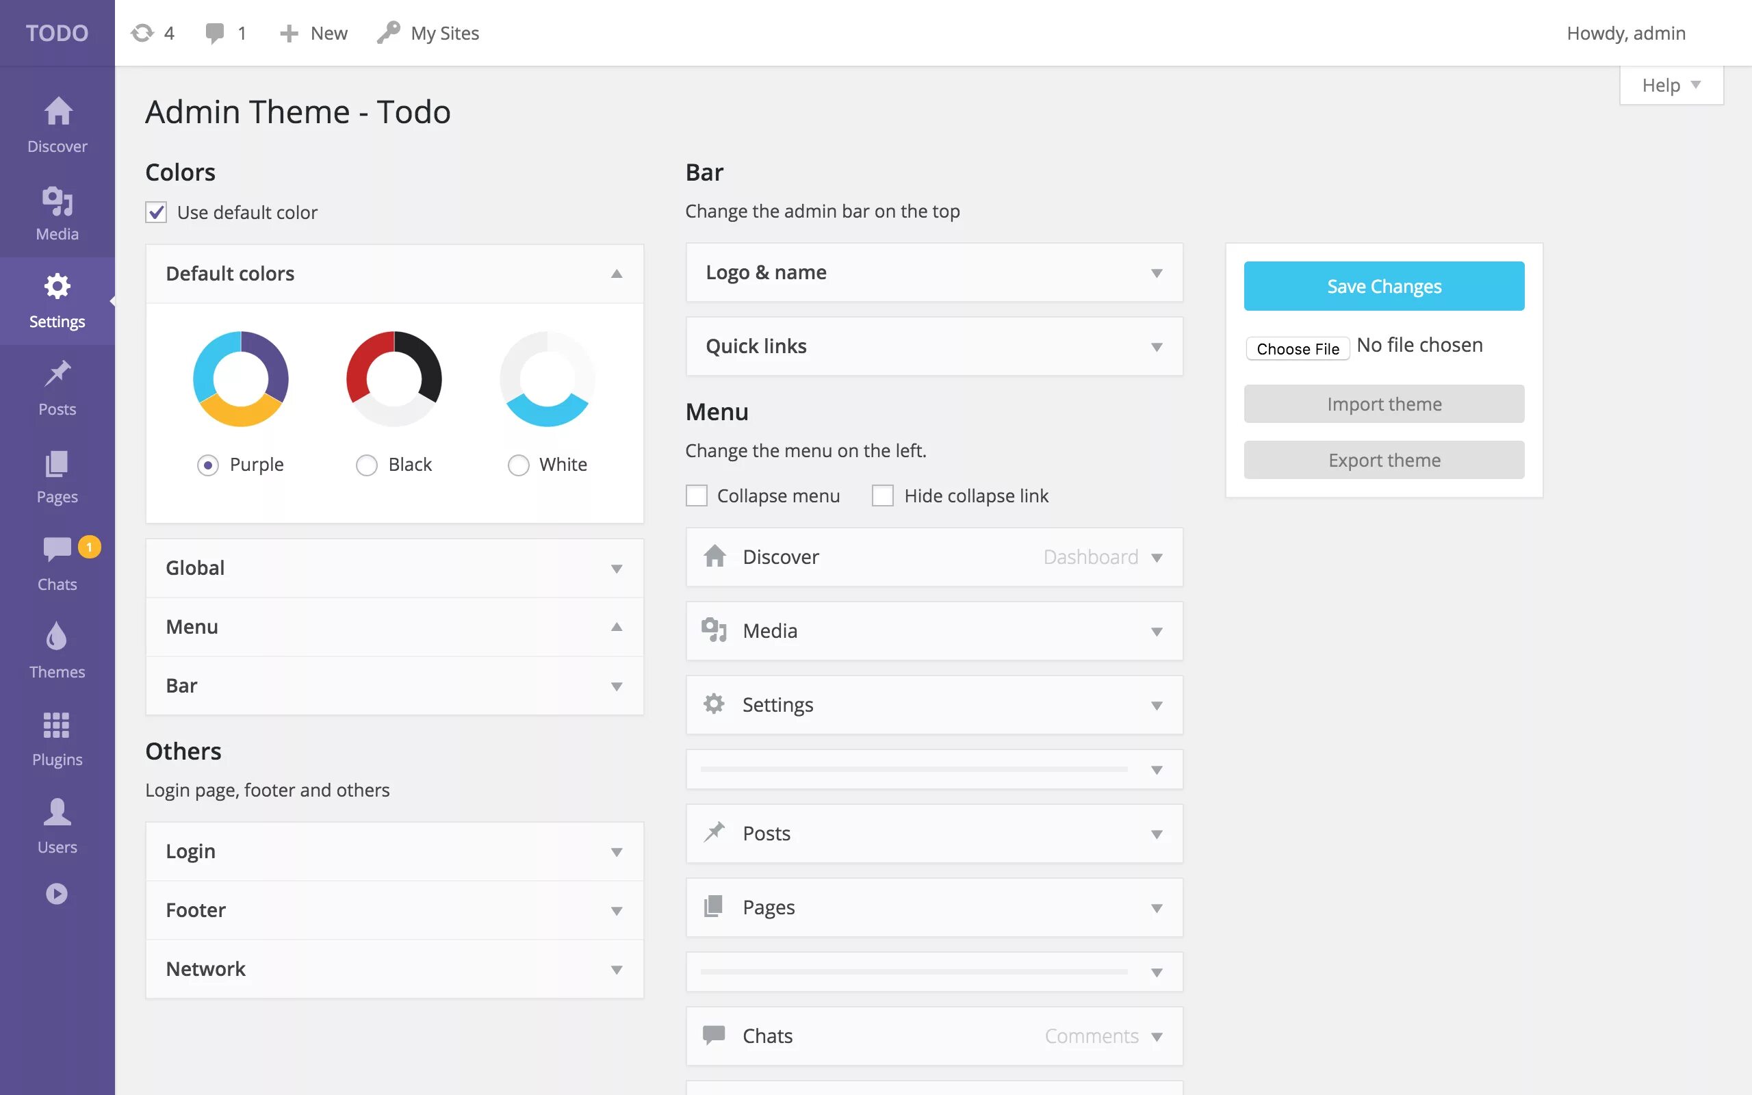
Task: Open the Users icon in sidebar
Action: click(57, 812)
